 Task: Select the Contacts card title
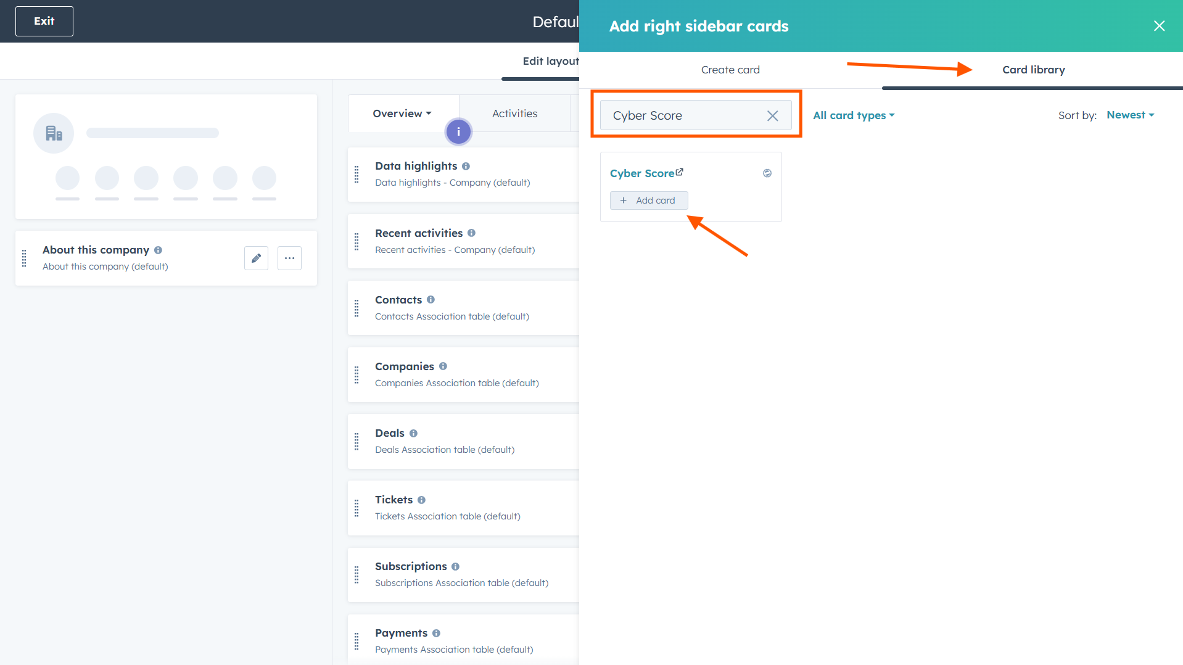[x=398, y=300]
